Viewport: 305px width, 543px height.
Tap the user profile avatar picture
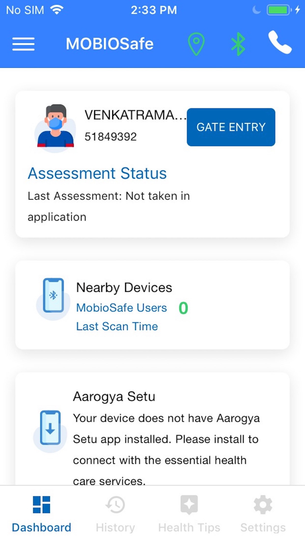(55, 126)
